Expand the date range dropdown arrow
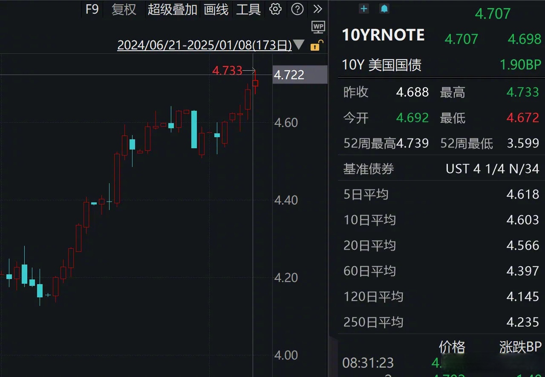Viewport: 545px width, 377px height. (298, 44)
